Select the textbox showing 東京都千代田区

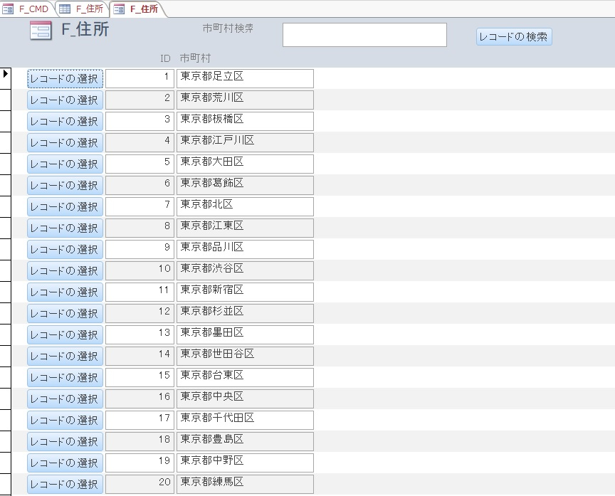245,420
